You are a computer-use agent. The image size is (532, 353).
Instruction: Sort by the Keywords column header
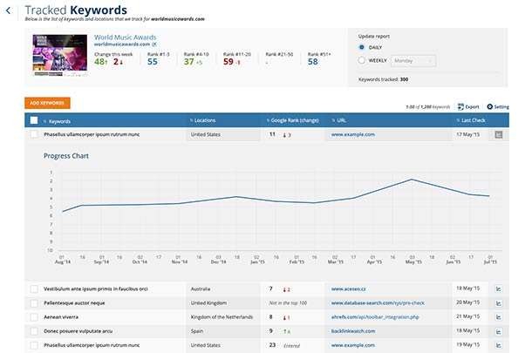click(x=61, y=120)
